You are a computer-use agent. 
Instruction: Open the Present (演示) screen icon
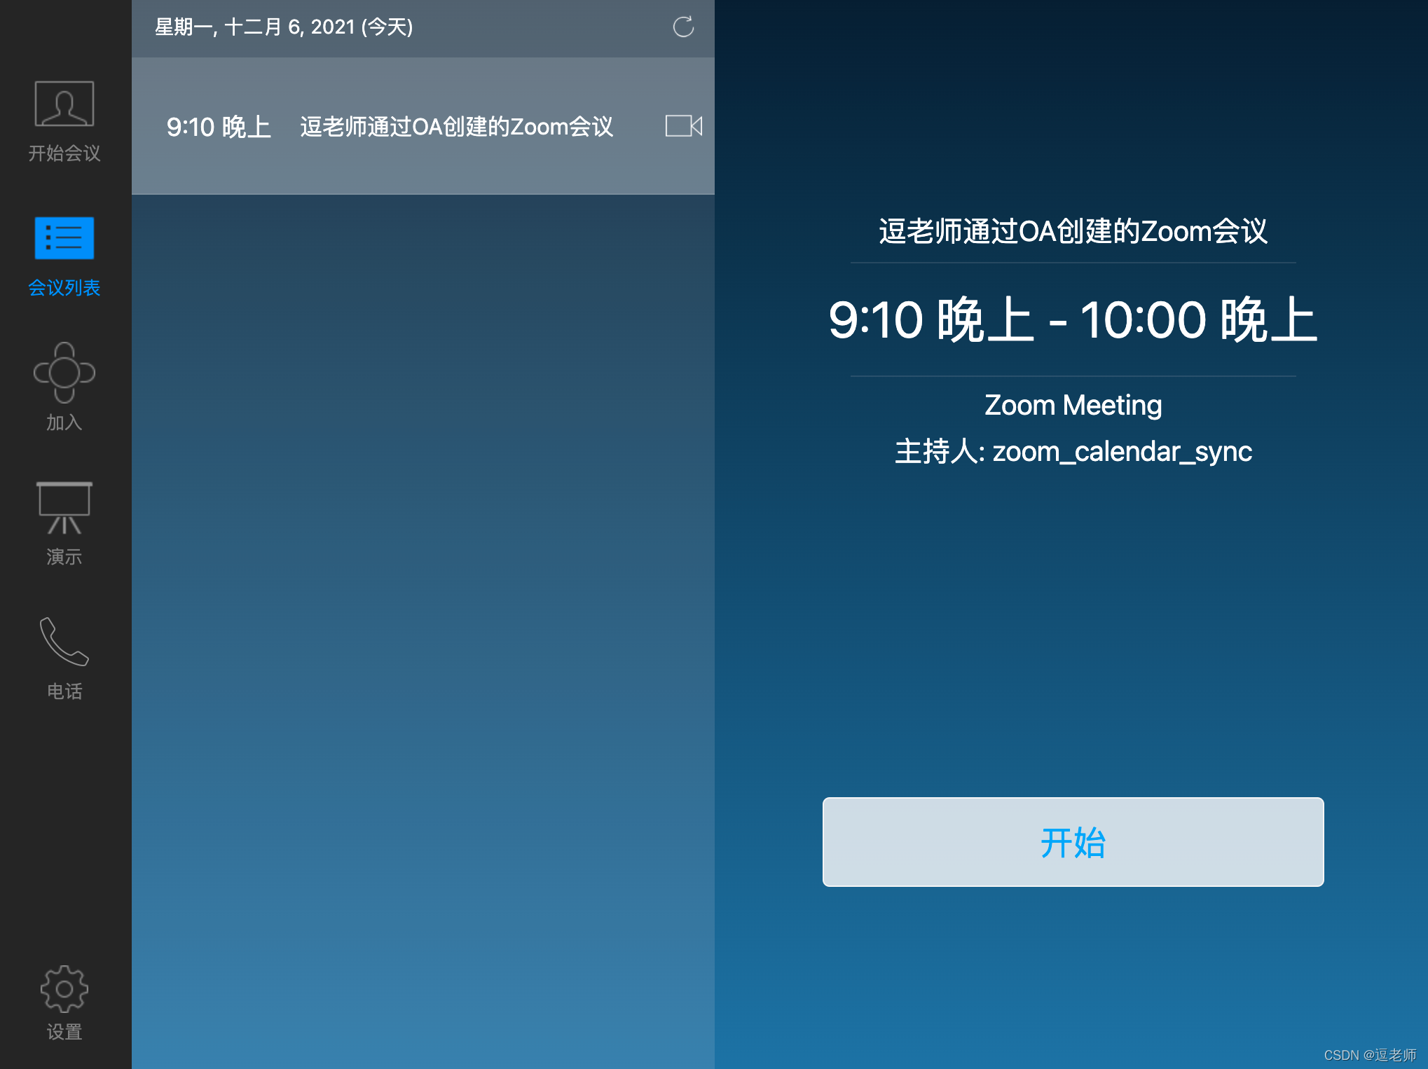click(64, 507)
